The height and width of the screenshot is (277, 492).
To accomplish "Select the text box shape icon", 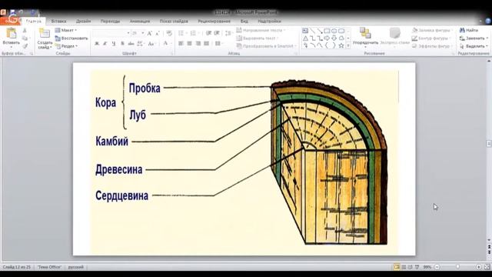I will 305,31.
